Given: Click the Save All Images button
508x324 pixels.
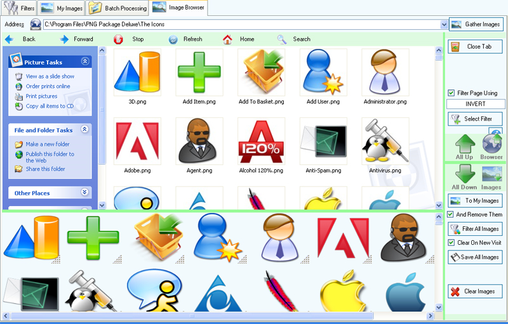Looking at the screenshot, I should (x=475, y=257).
